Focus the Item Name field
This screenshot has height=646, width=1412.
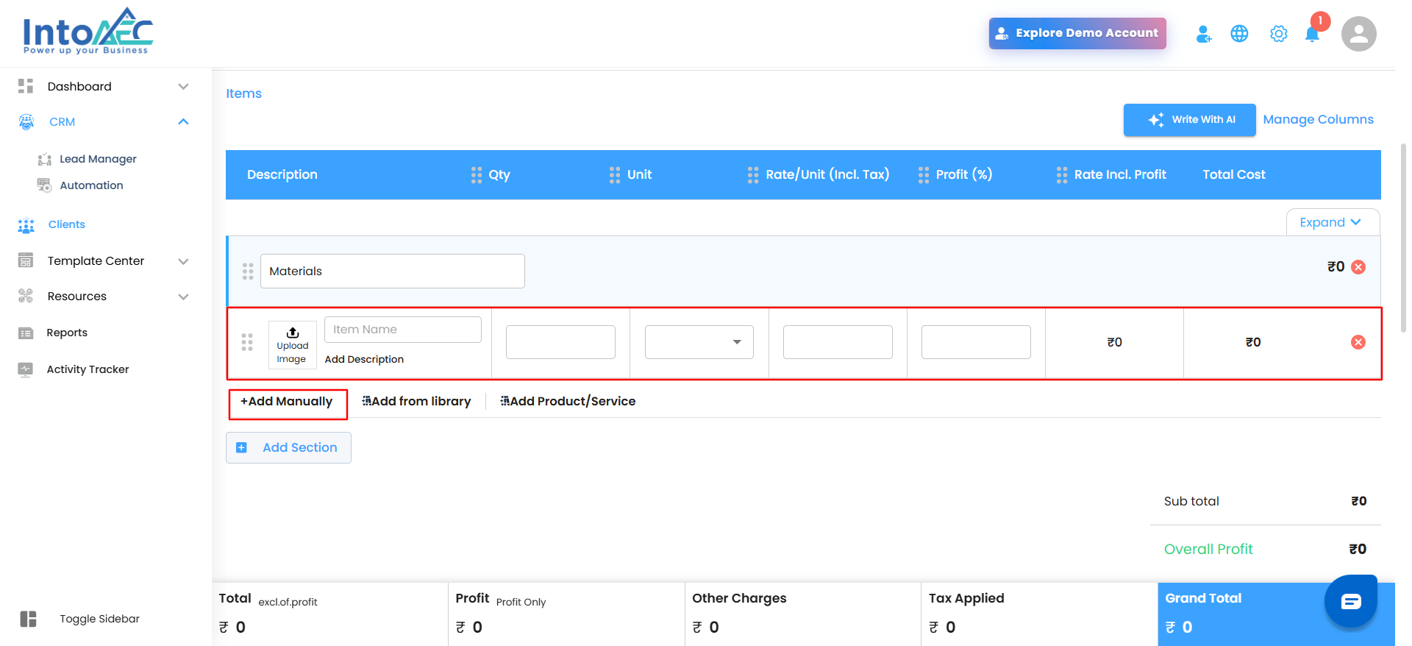click(x=403, y=330)
